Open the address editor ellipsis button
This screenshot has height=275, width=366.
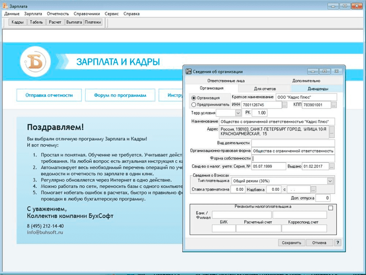coord(332,132)
